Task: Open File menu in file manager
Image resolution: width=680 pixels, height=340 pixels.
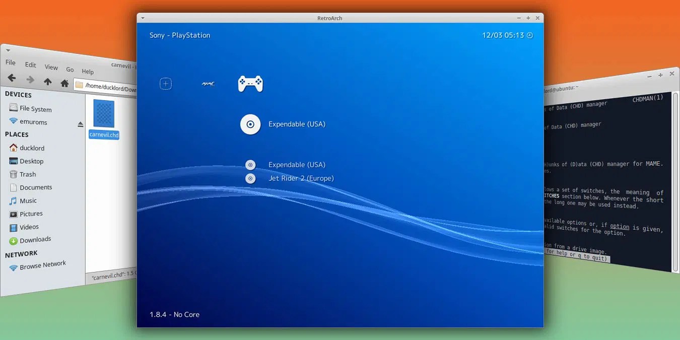Action: pyautogui.click(x=11, y=63)
